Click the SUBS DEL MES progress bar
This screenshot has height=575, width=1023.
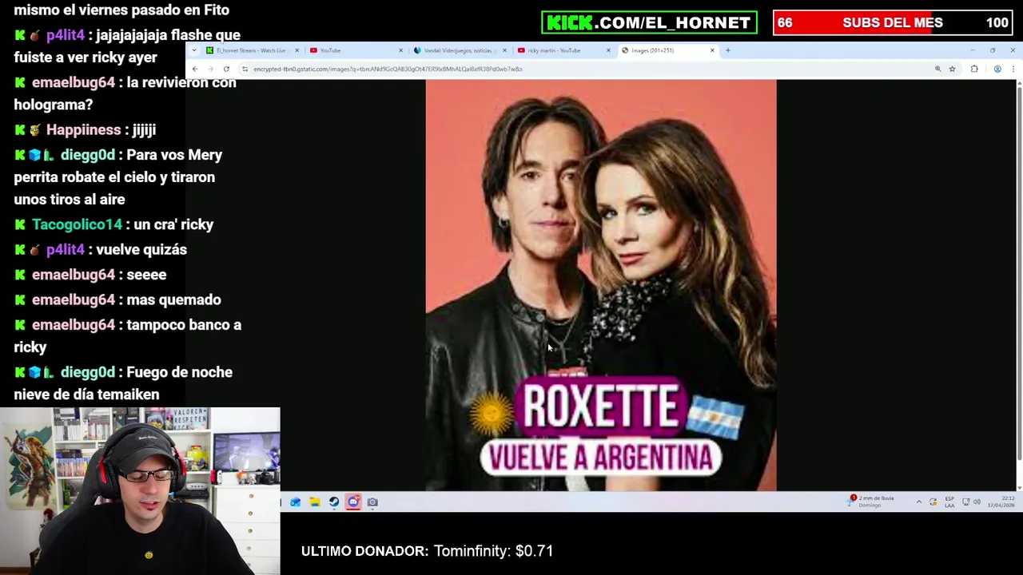(893, 22)
